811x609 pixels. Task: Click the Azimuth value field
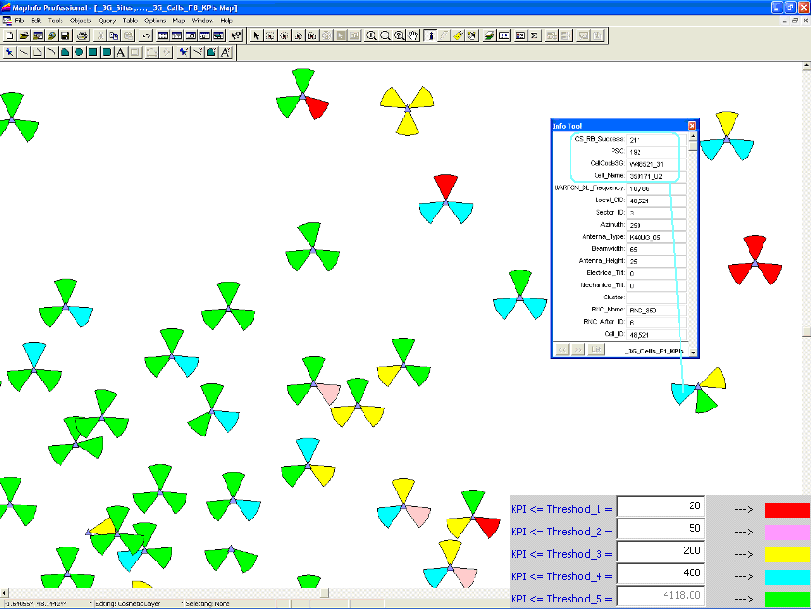coord(655,225)
